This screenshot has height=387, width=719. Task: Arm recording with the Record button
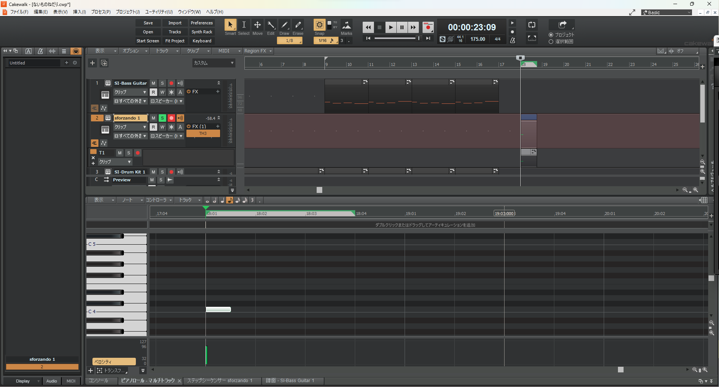[x=428, y=27]
